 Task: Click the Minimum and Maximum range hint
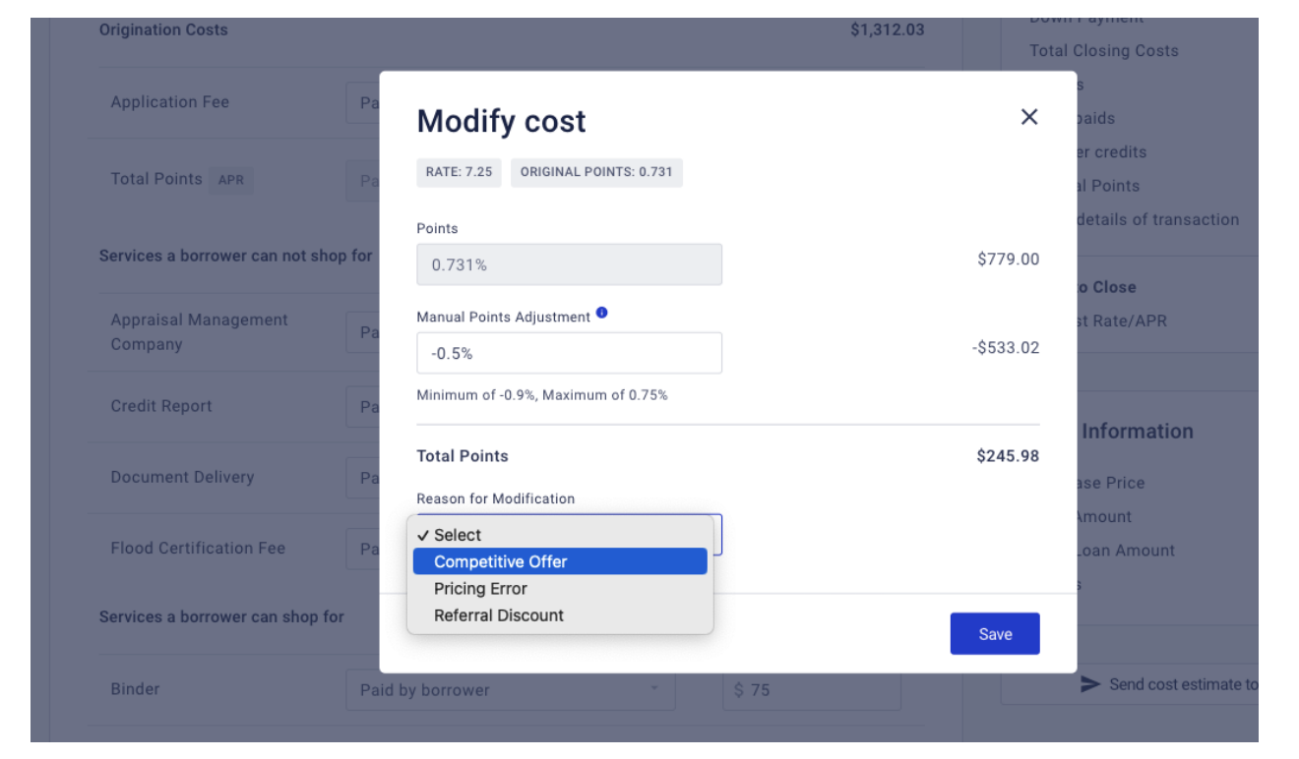[542, 395]
